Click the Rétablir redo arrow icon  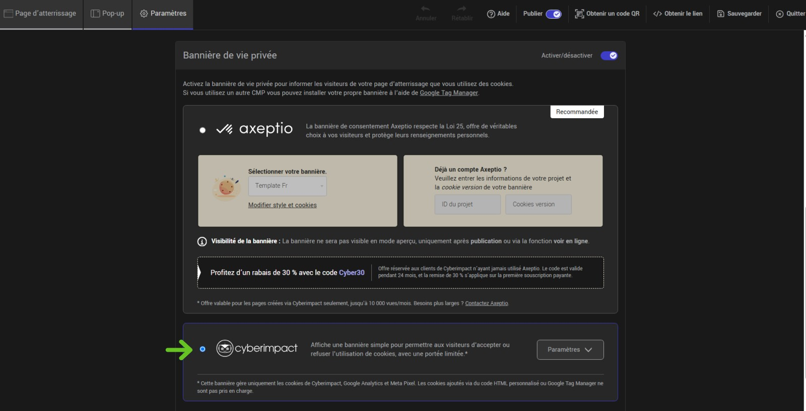(461, 9)
